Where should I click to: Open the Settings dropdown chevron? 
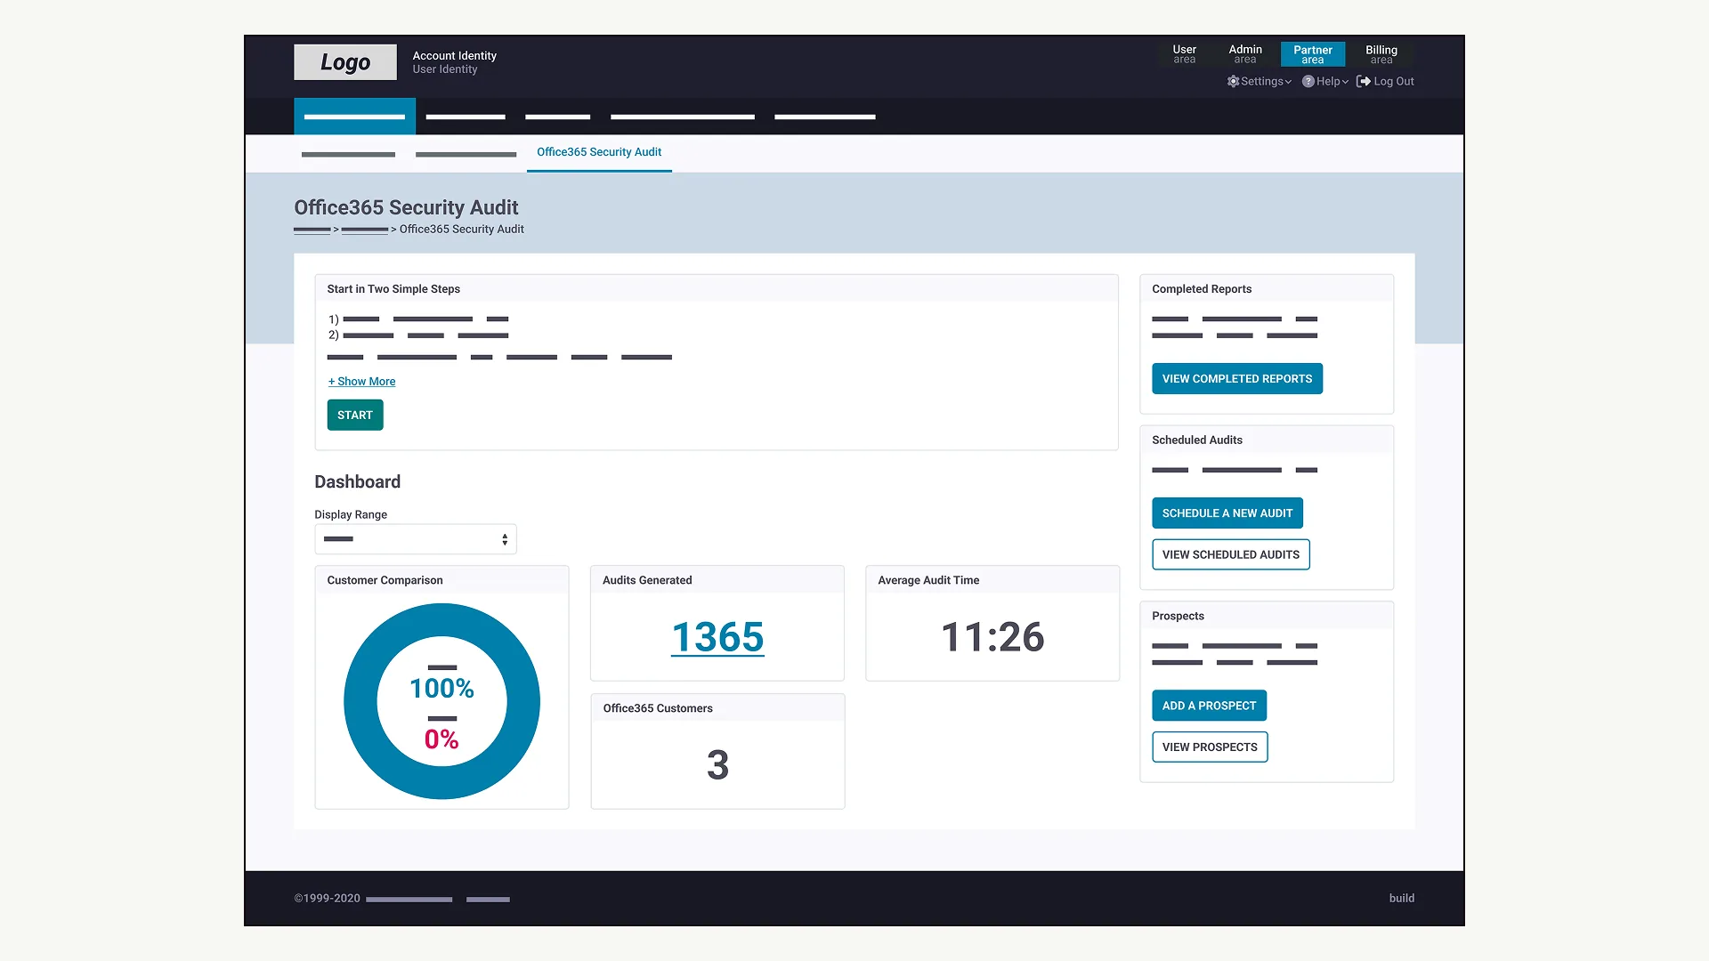pos(1288,82)
